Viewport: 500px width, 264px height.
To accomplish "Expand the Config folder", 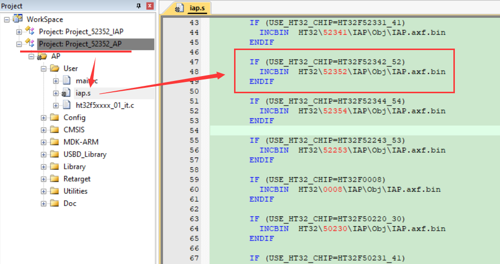I will coord(44,117).
